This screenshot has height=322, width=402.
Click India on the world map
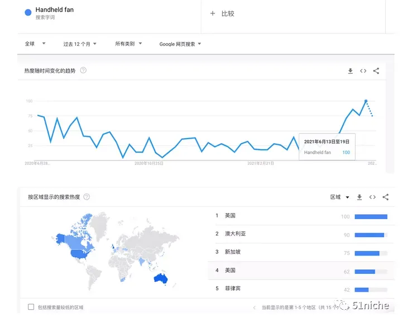141,262
